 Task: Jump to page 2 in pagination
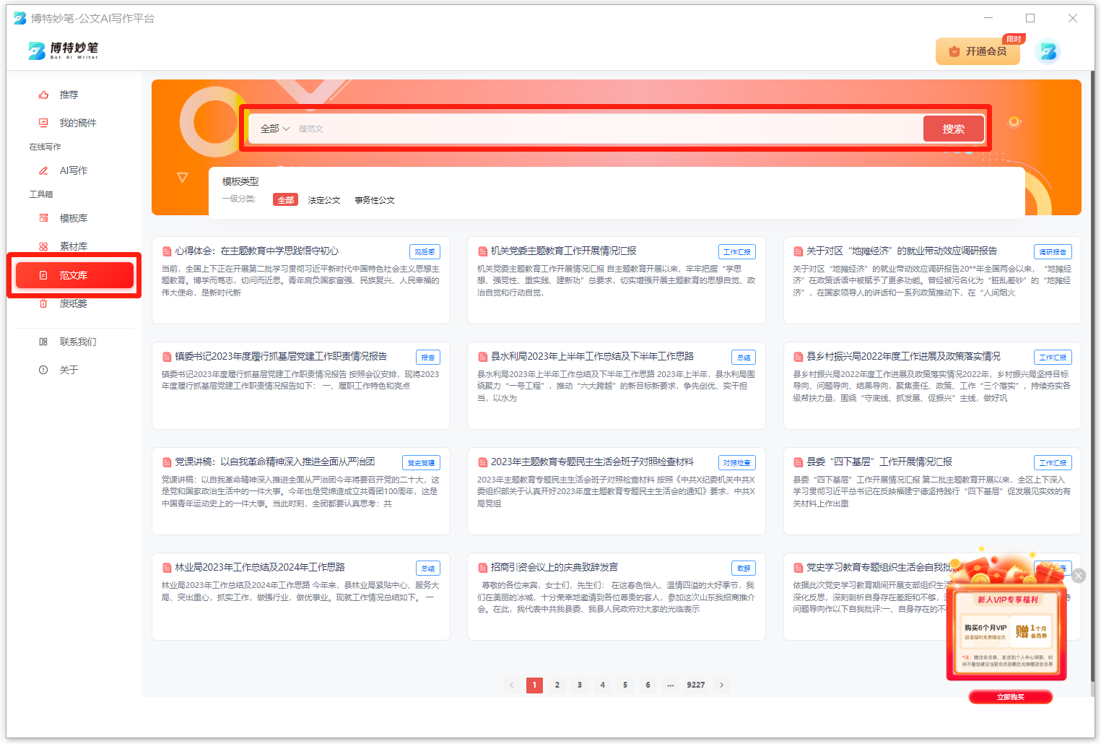(557, 685)
